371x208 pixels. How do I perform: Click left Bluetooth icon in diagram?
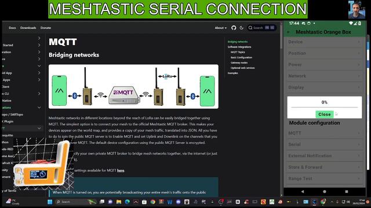click(x=75, y=96)
